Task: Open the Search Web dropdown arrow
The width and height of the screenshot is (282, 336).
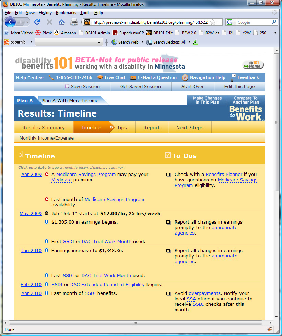Action: pyautogui.click(x=142, y=42)
